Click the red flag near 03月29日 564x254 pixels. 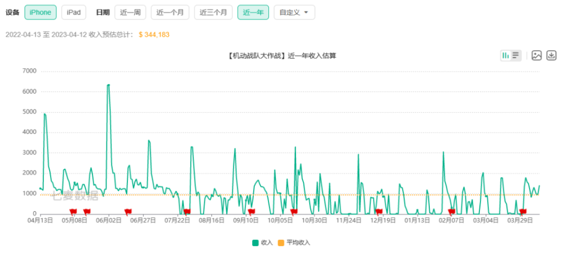[523, 211]
